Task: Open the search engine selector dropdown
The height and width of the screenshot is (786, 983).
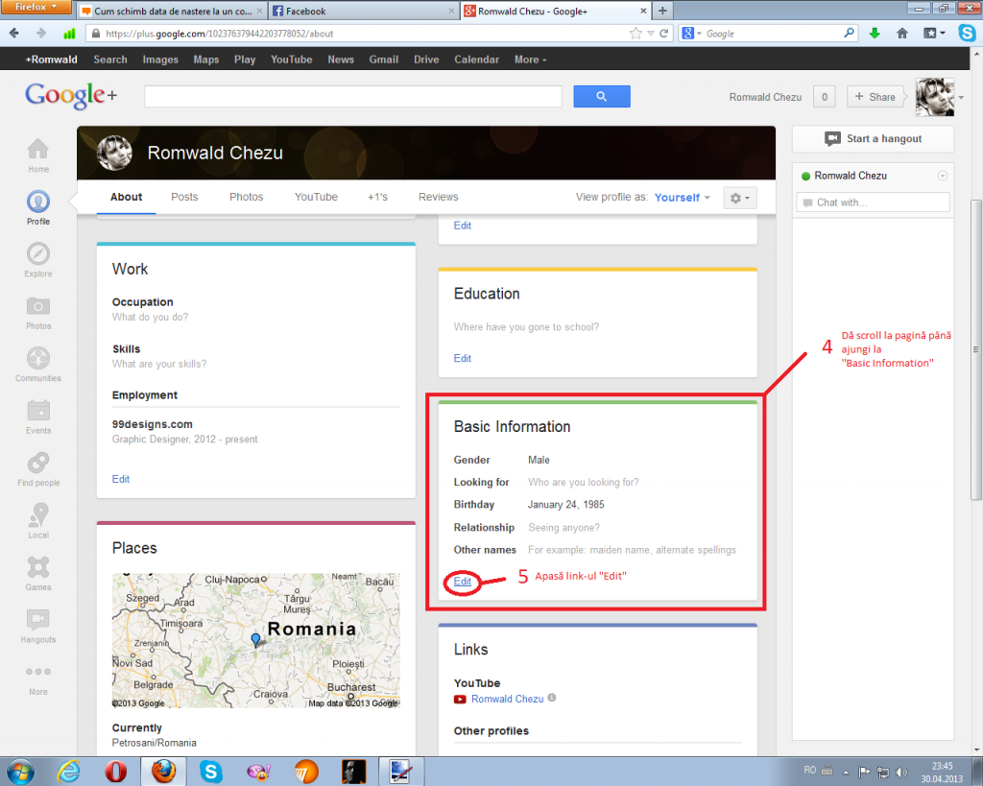Action: tap(691, 34)
